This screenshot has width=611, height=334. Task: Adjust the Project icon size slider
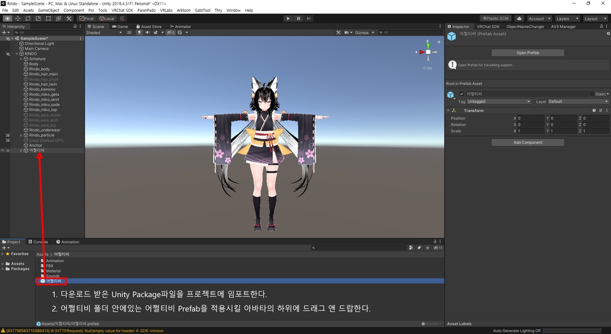(431, 323)
